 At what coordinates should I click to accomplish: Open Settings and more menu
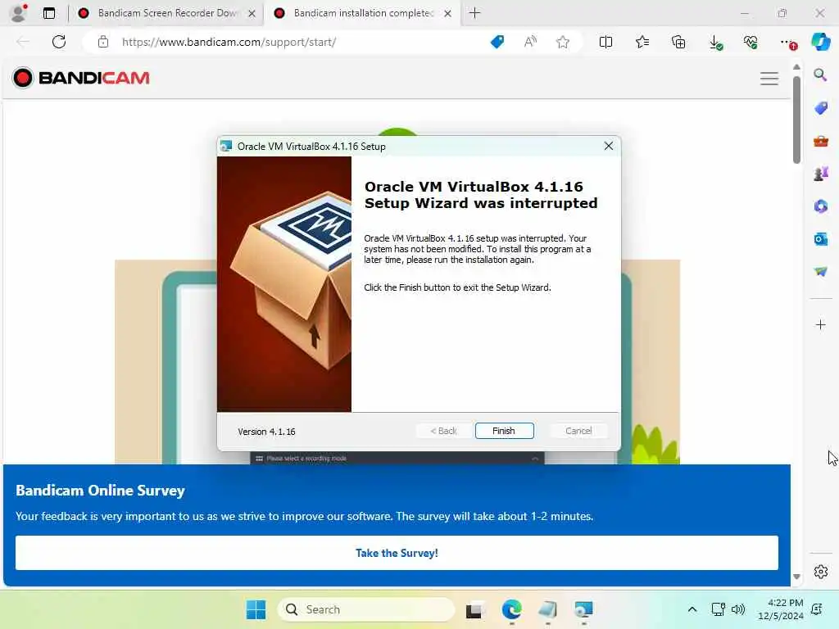[x=787, y=43]
